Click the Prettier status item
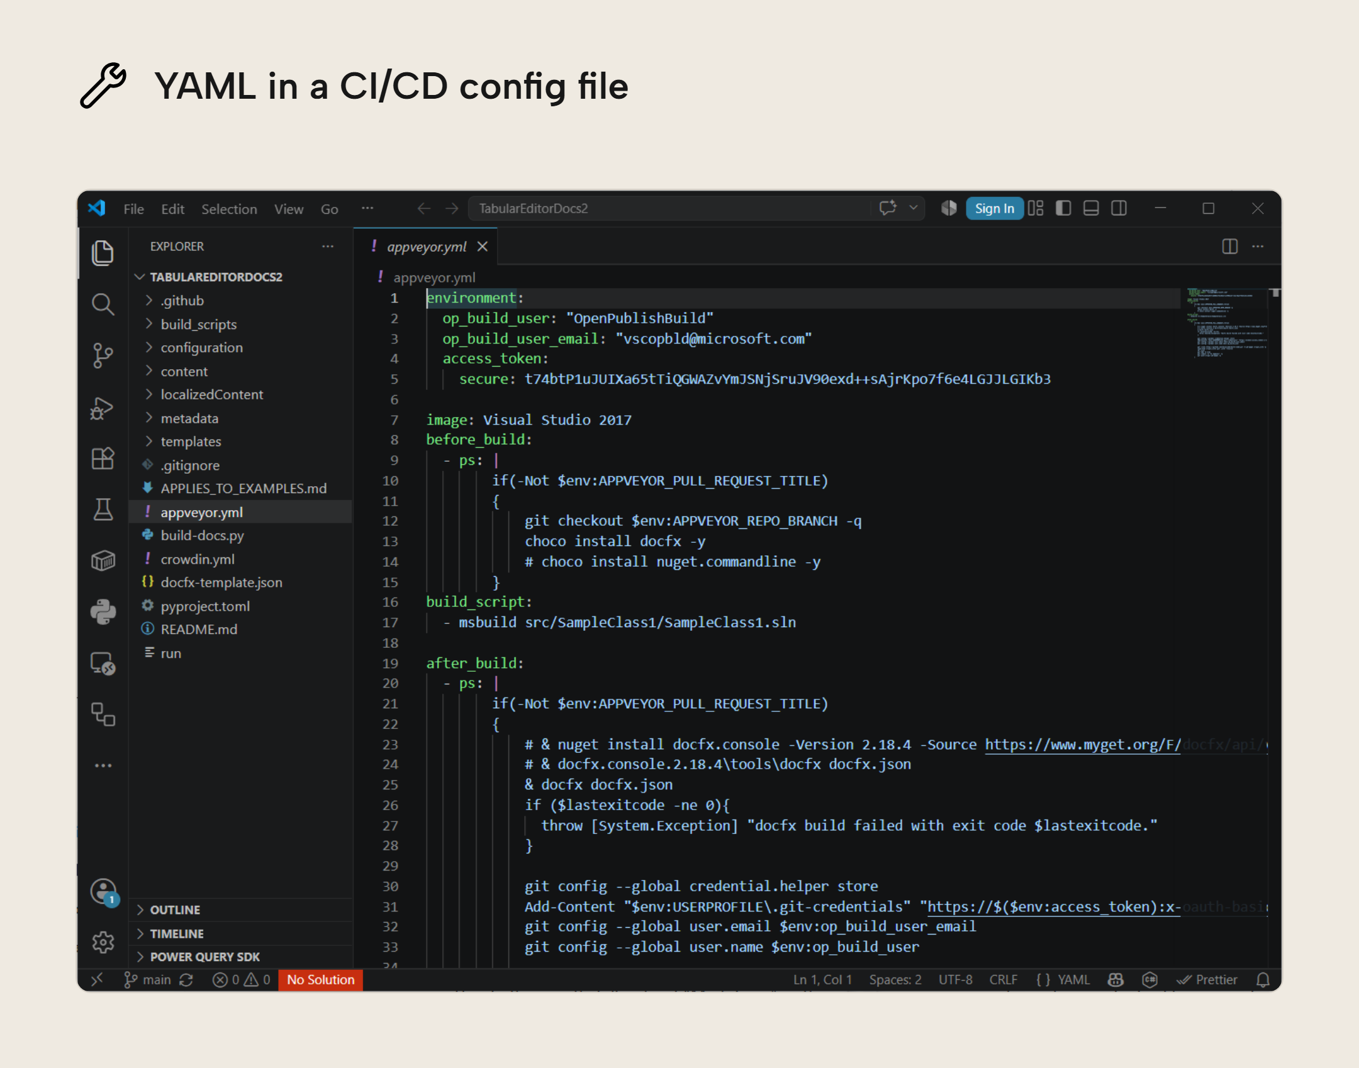This screenshot has width=1359, height=1068. [x=1207, y=980]
